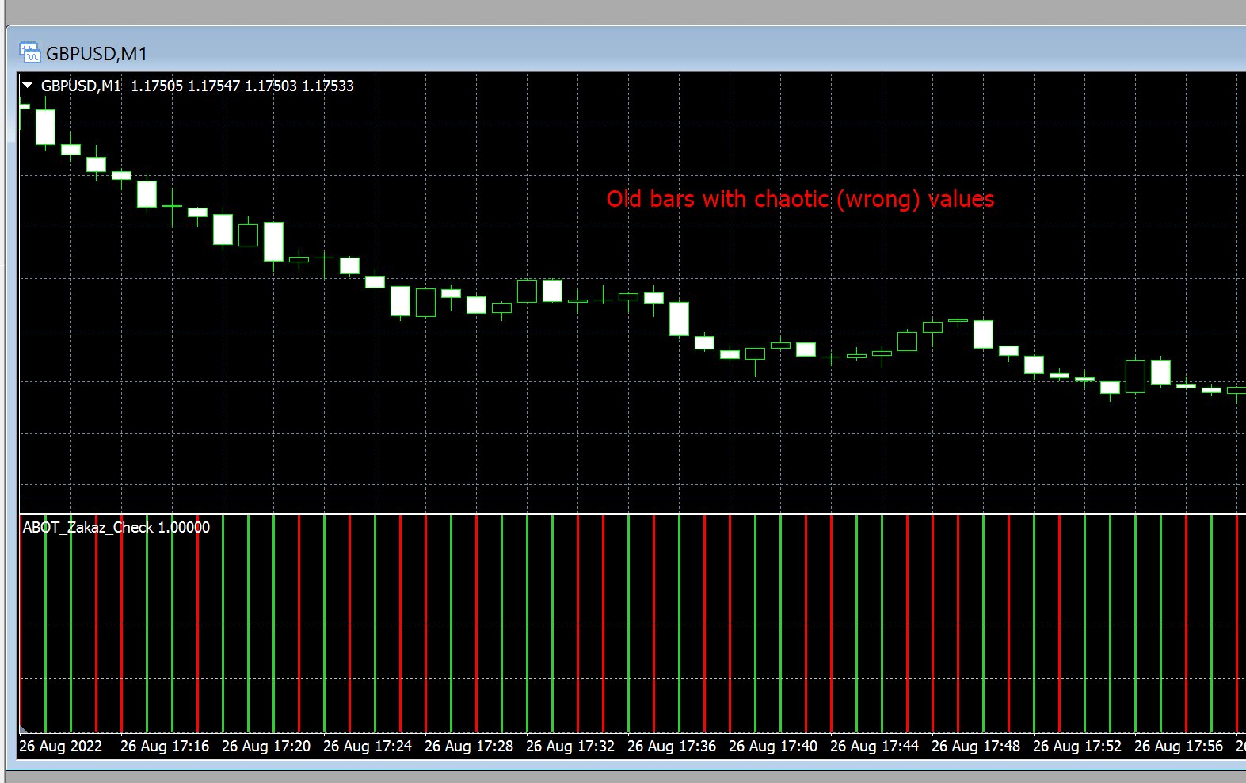
Task: Click the 26 Aug 17:48 time label
Action: (x=976, y=746)
